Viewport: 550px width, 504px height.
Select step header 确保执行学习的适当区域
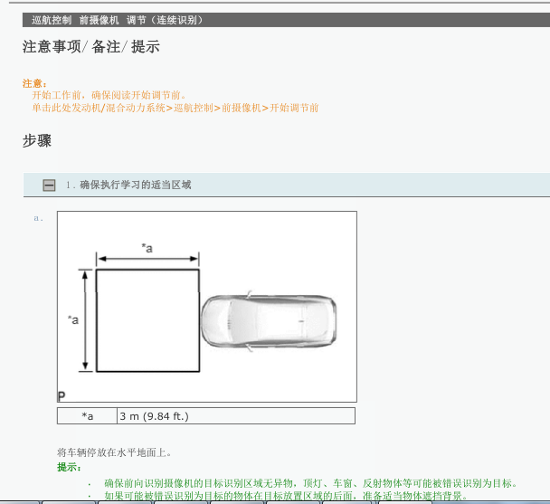click(136, 185)
